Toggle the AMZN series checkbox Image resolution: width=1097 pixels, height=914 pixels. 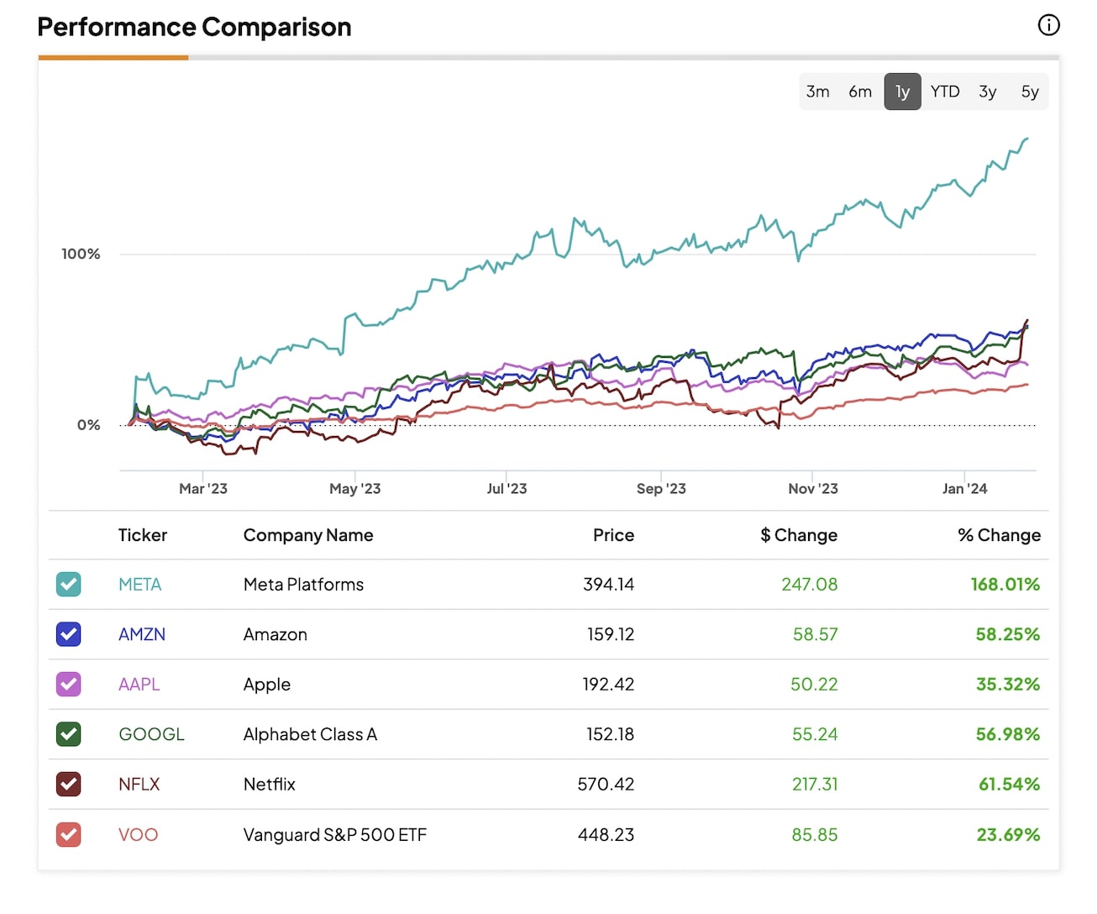pos(69,634)
